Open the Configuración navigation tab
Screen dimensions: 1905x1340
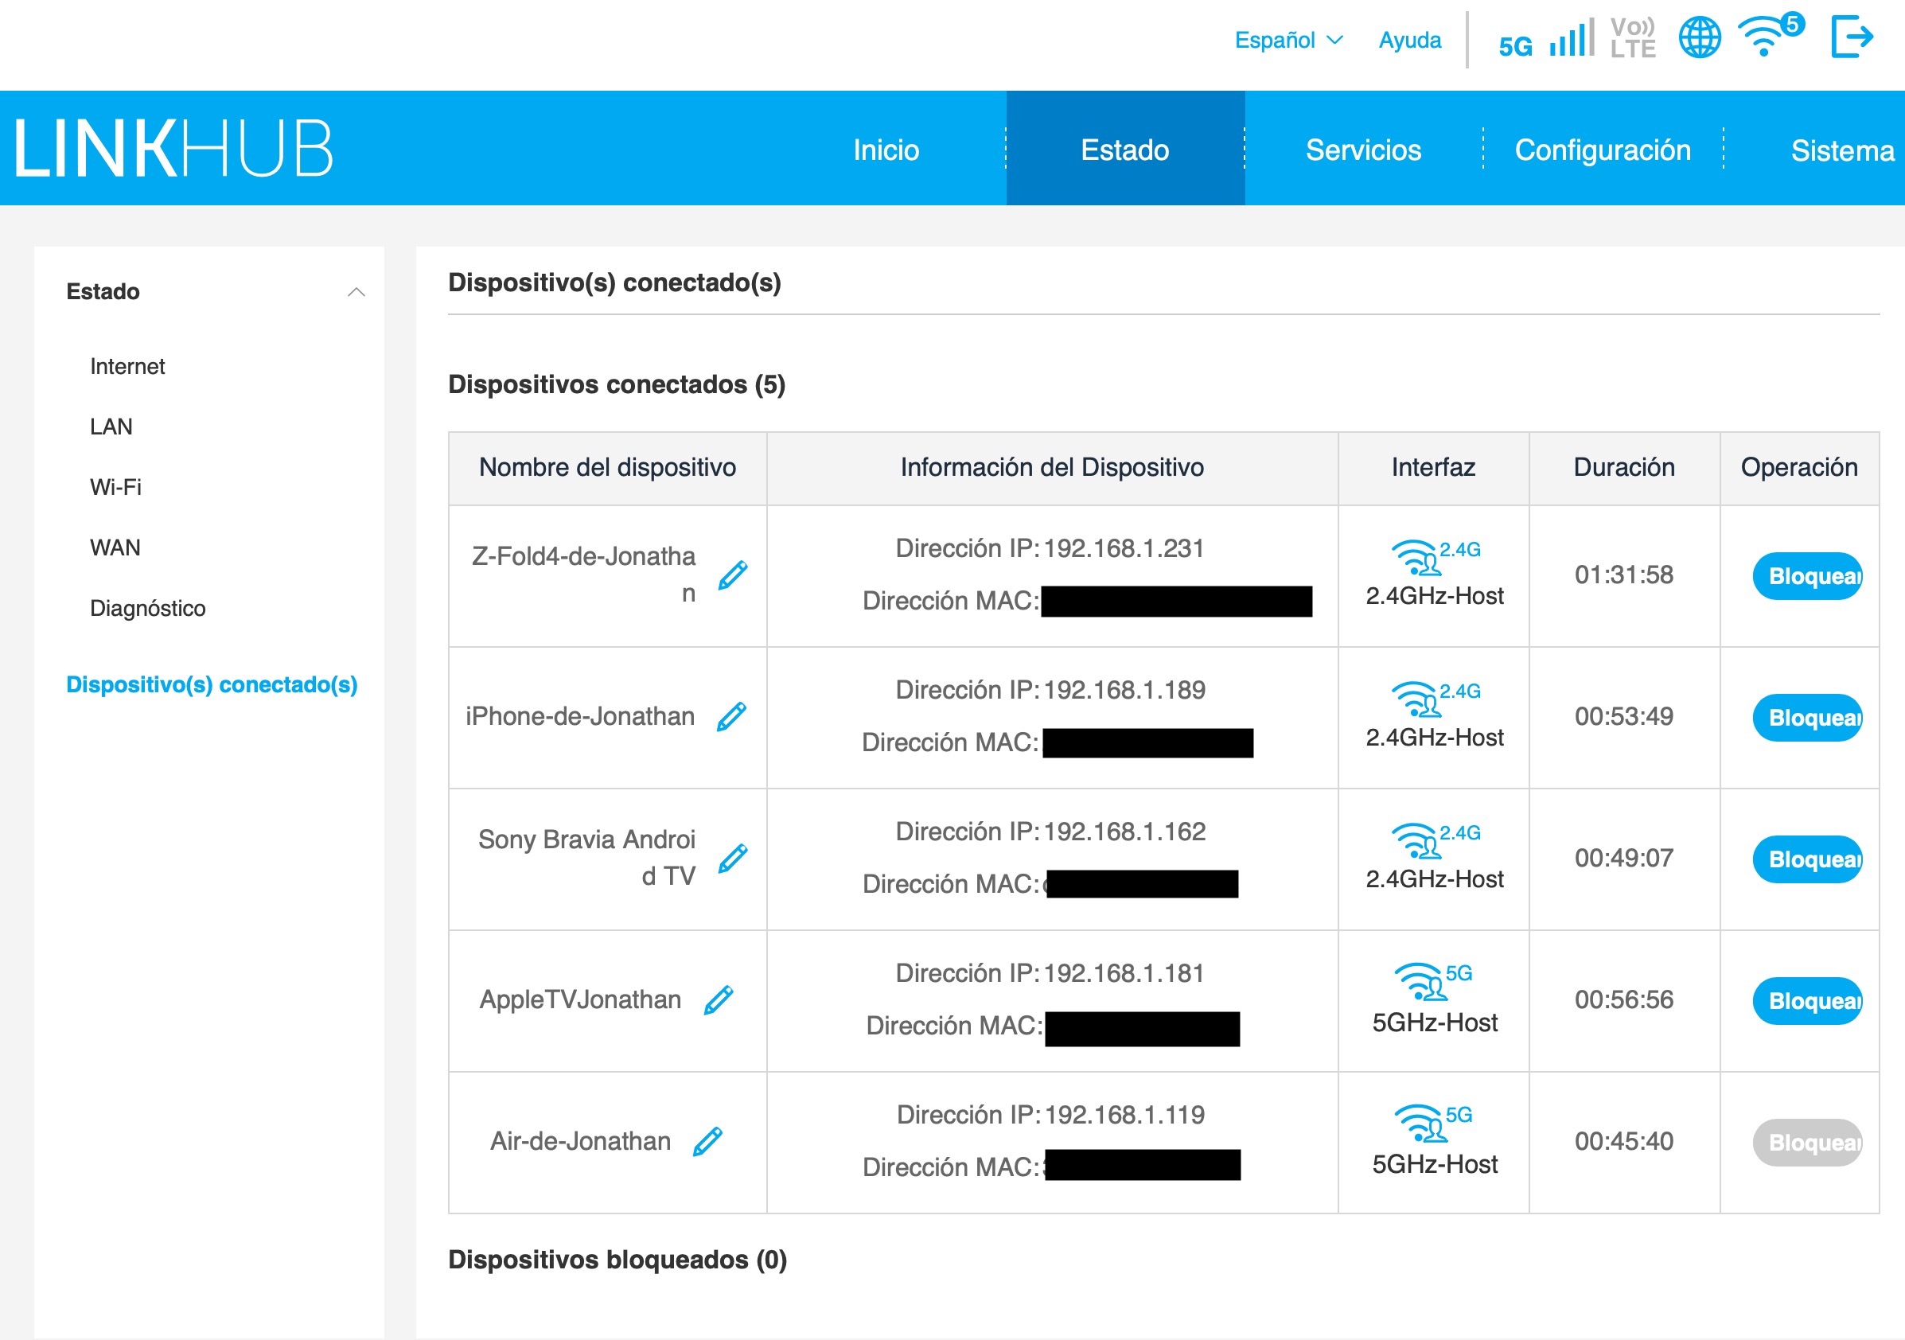coord(1602,150)
